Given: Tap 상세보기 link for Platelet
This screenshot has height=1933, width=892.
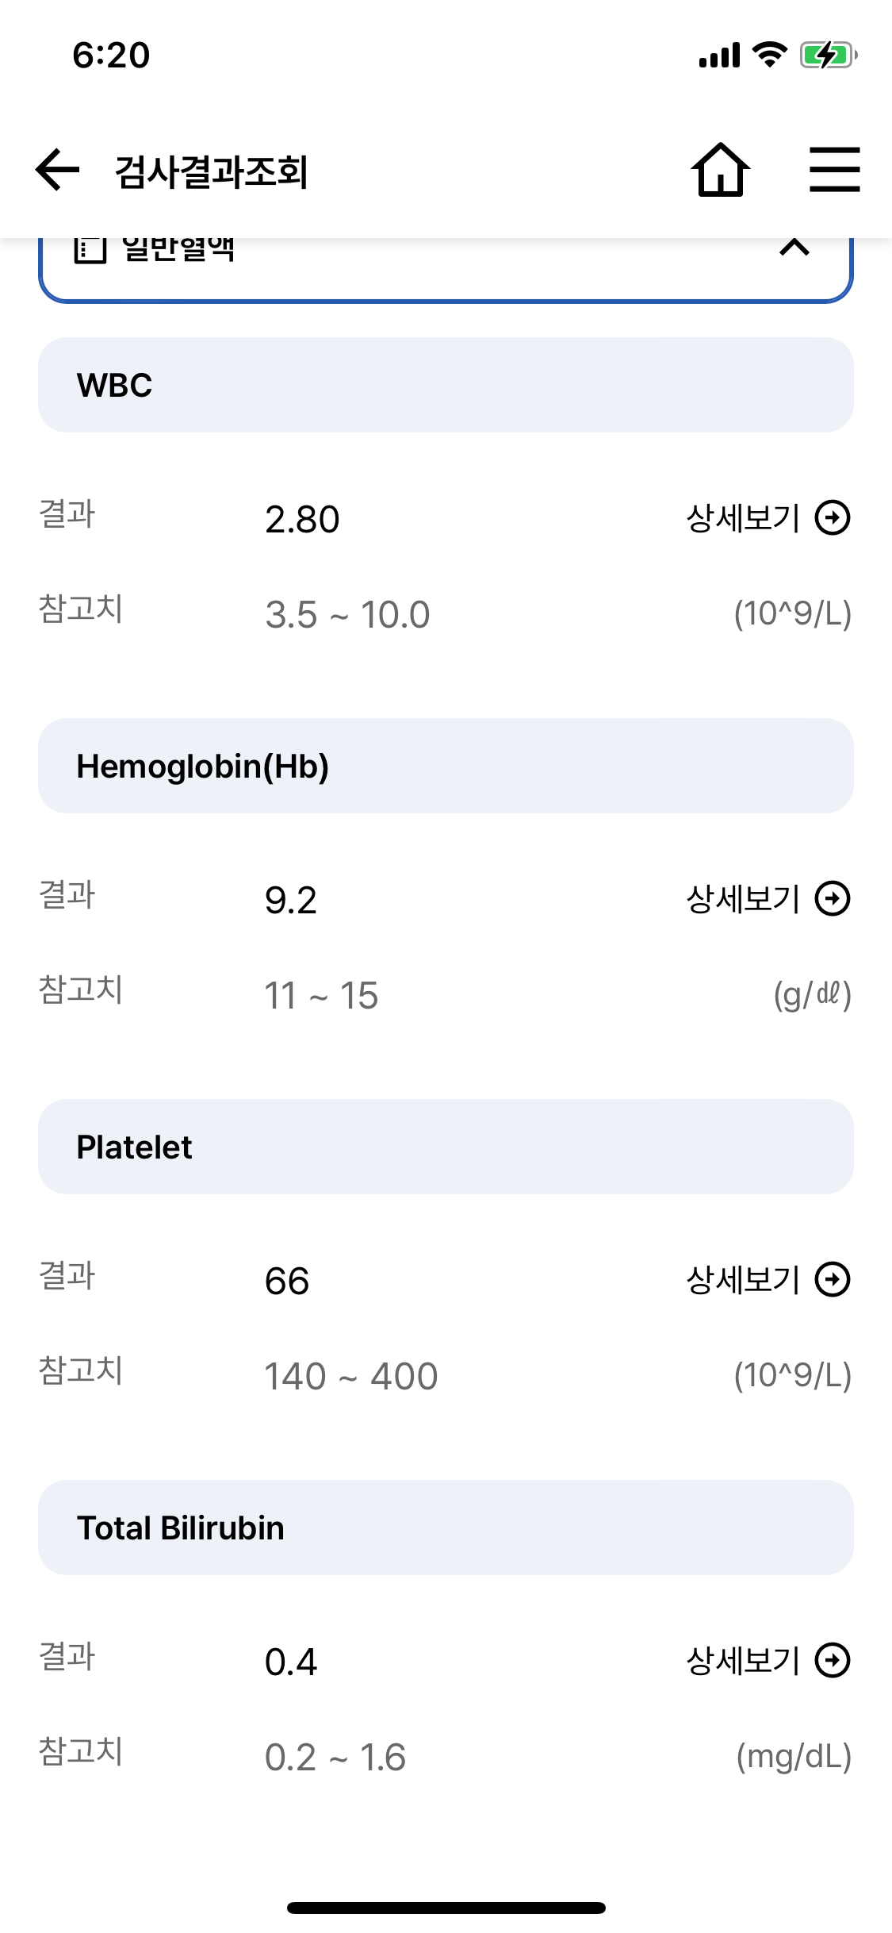Looking at the screenshot, I should pos(744,1280).
